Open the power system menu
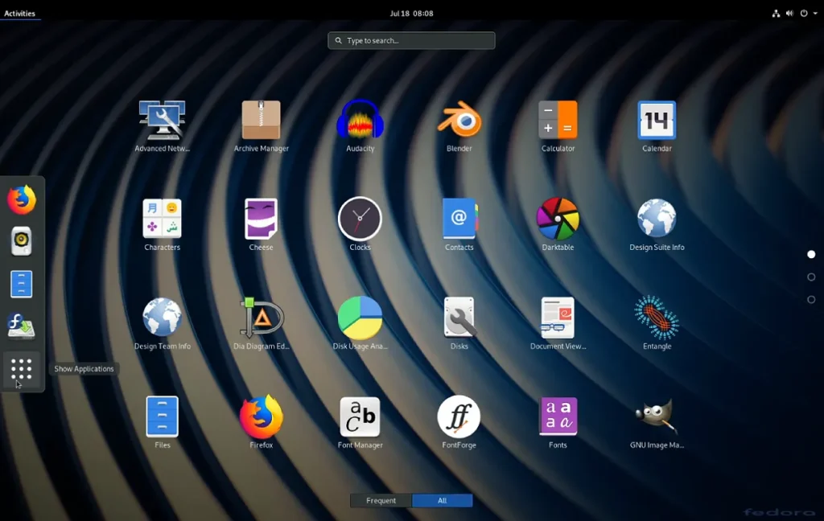 804,13
